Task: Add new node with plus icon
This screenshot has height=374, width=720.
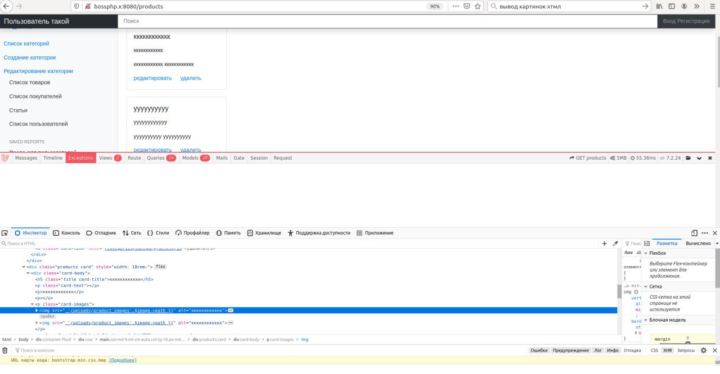Action: pos(605,244)
